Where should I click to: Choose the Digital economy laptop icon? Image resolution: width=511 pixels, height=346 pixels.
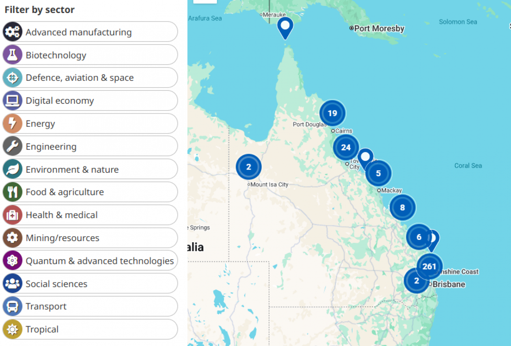tap(13, 101)
